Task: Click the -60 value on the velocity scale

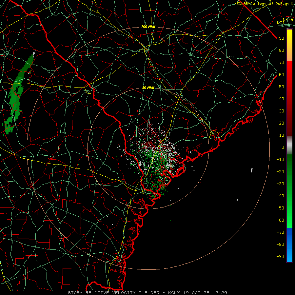Action: (x=280, y=220)
